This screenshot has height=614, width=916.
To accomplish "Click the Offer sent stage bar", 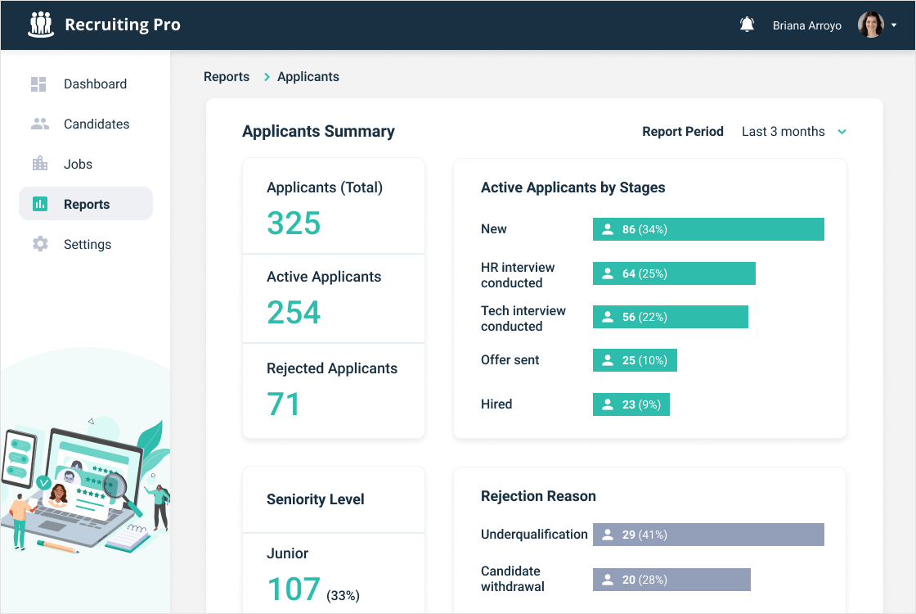I will pyautogui.click(x=635, y=360).
